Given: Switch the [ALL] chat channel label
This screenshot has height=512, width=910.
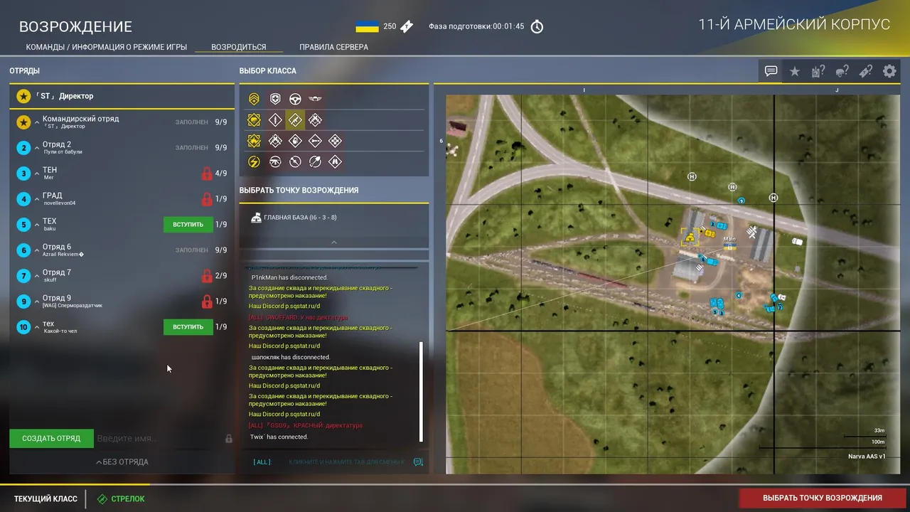Looking at the screenshot, I should [x=262, y=462].
